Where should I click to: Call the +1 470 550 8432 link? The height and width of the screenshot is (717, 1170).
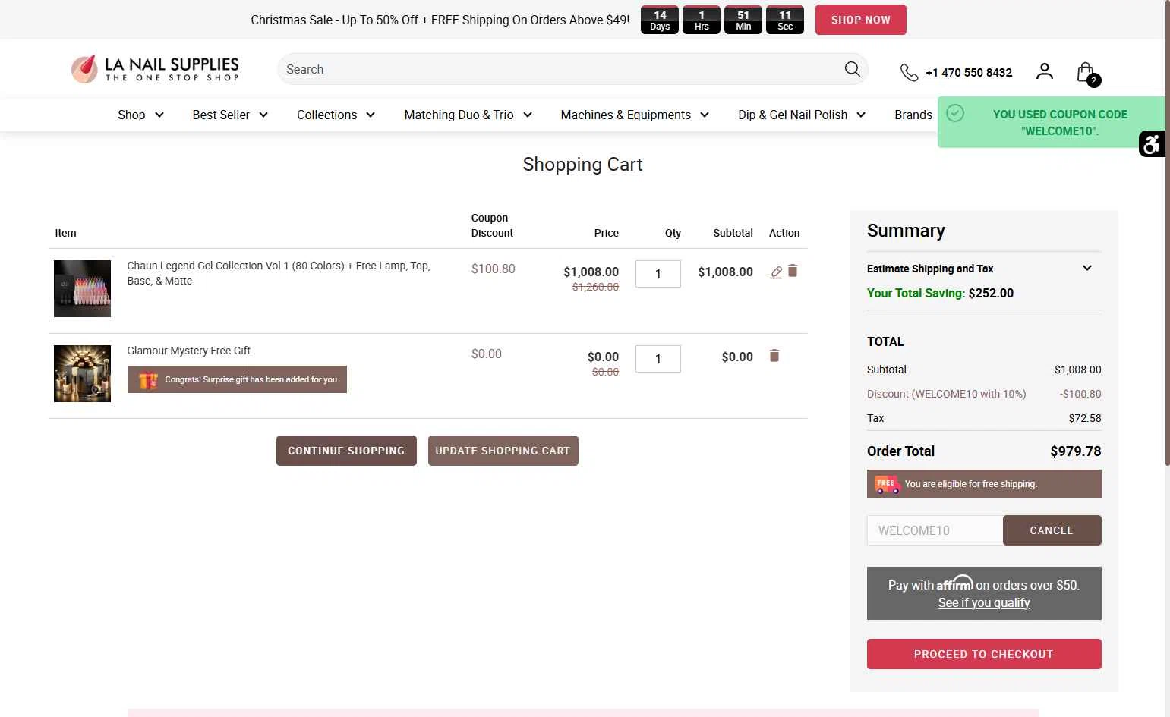tap(969, 73)
